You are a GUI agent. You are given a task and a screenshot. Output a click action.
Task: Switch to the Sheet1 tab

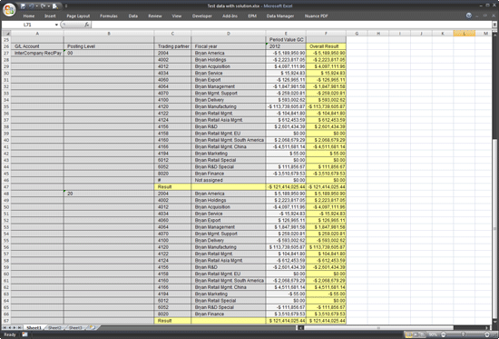pyautogui.click(x=34, y=327)
